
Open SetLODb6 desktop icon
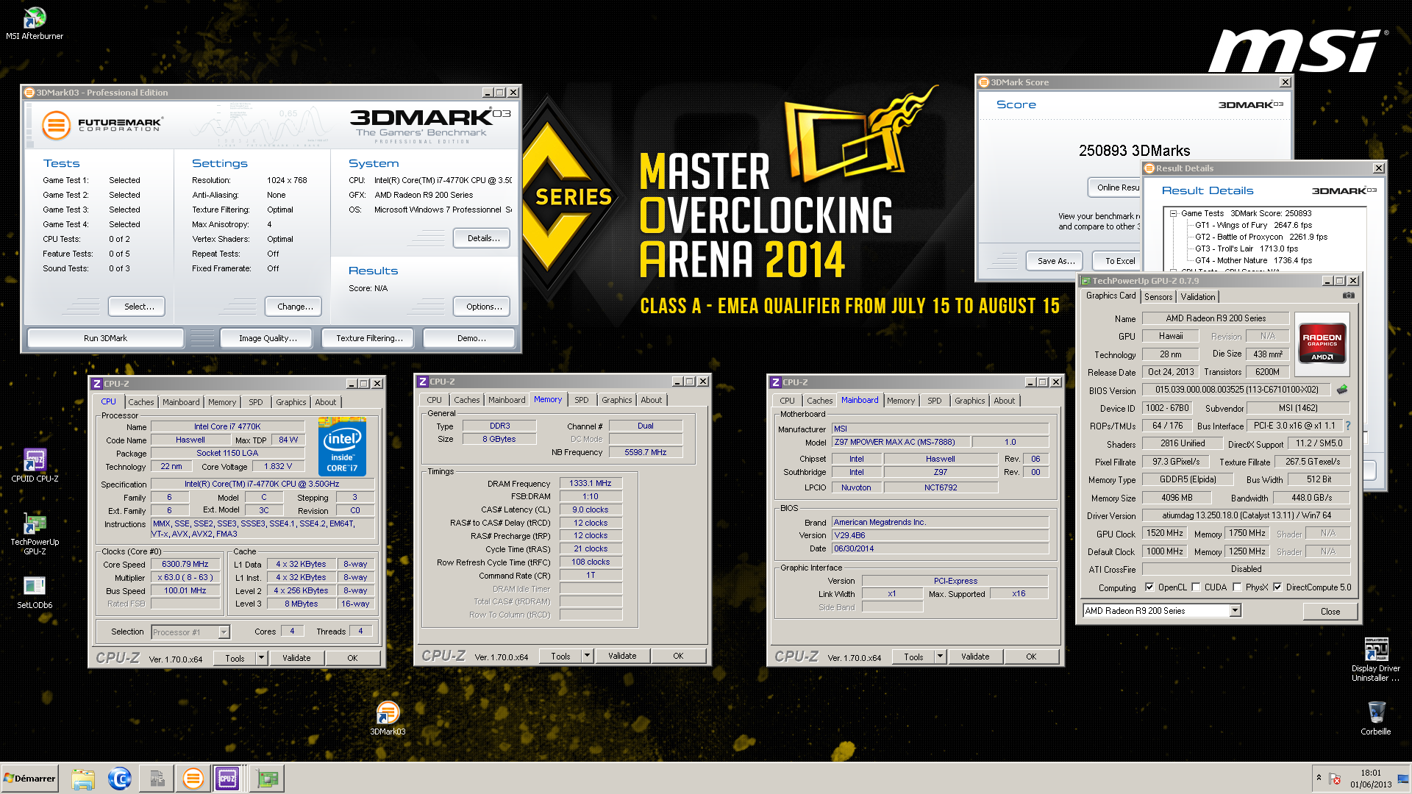click(x=35, y=592)
